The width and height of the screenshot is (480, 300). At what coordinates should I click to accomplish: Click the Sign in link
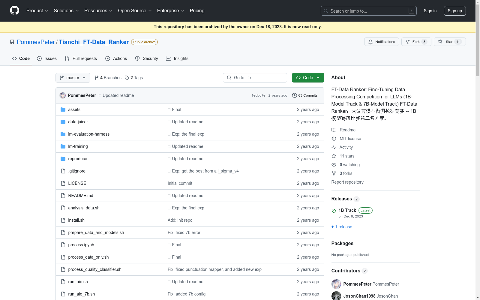point(430,11)
